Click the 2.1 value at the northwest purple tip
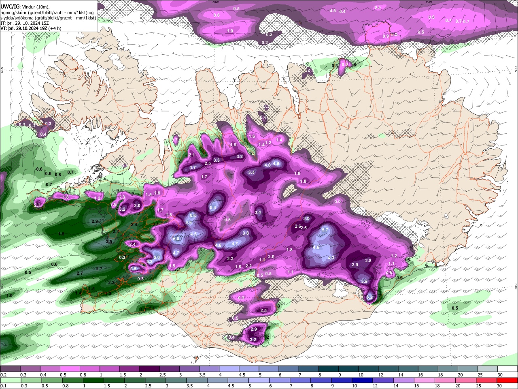Viewport: 518px width, 389px height. (x=192, y=155)
